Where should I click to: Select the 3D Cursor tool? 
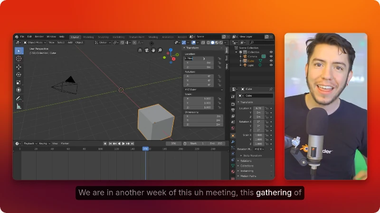pyautogui.click(x=19, y=59)
